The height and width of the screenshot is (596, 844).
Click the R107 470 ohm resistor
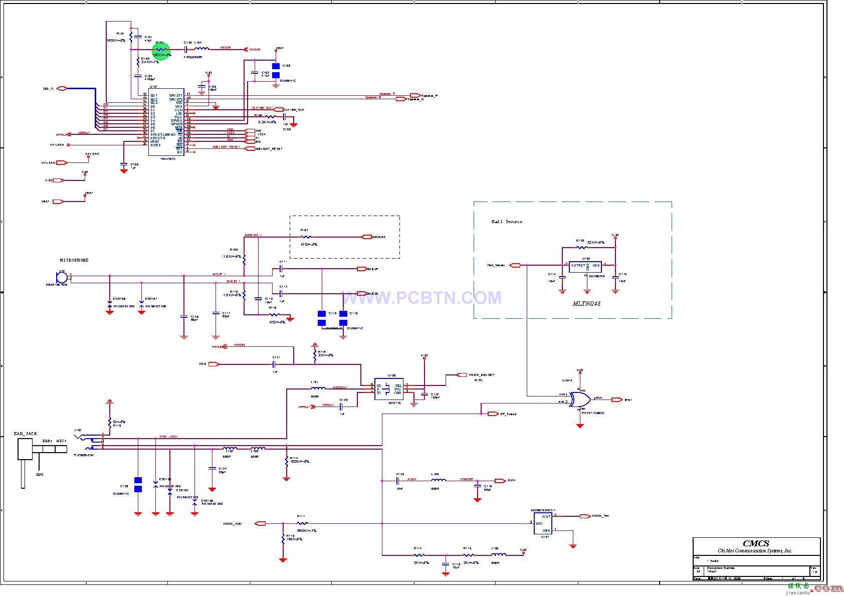pyautogui.click(x=306, y=237)
